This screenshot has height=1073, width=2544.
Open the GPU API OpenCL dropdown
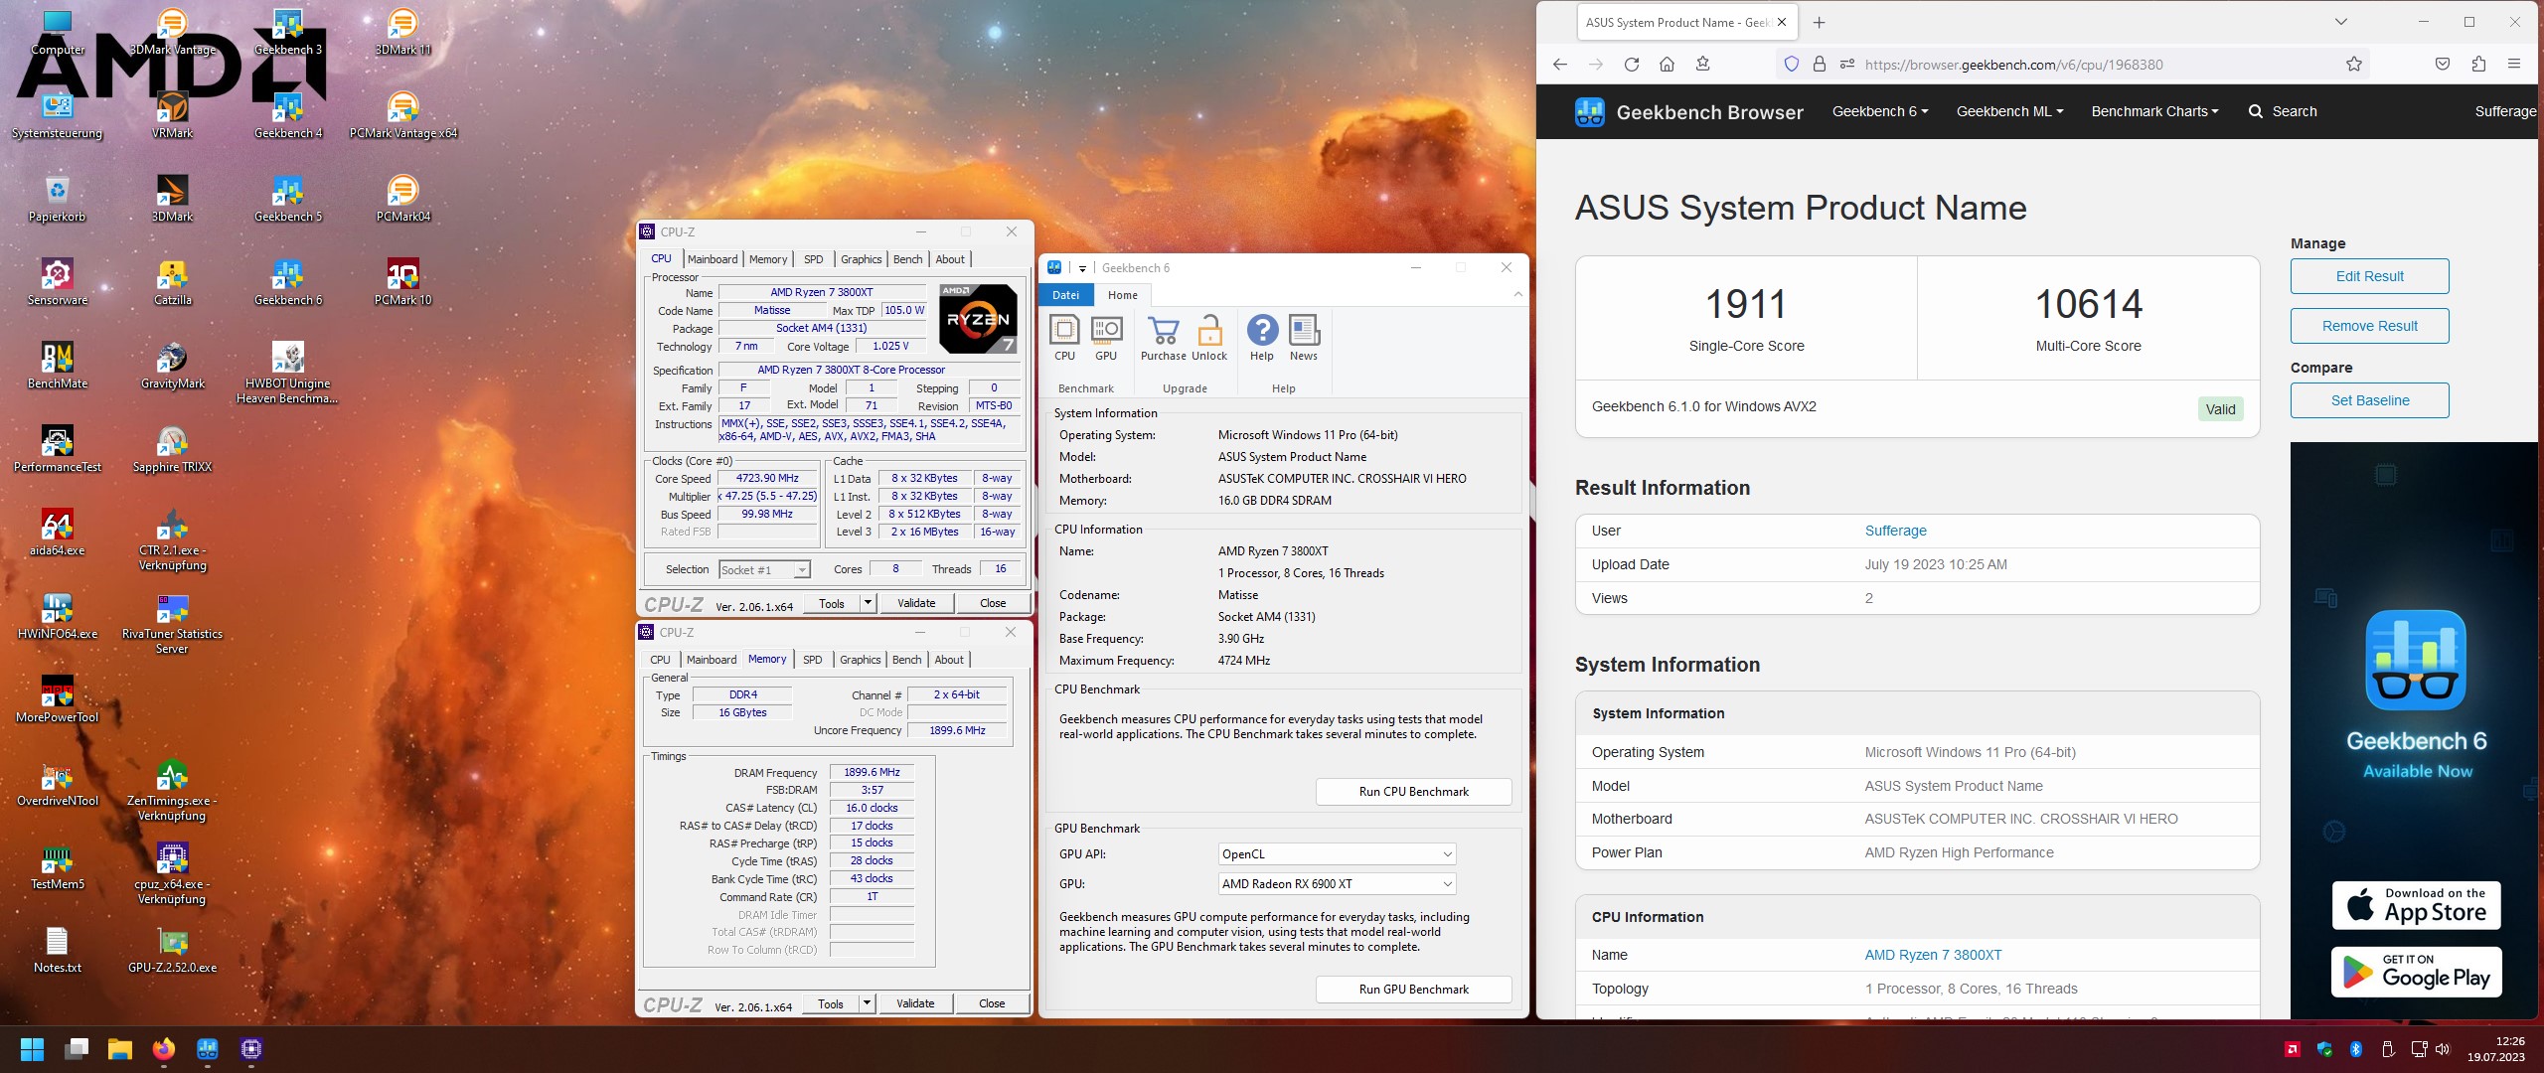(1337, 854)
